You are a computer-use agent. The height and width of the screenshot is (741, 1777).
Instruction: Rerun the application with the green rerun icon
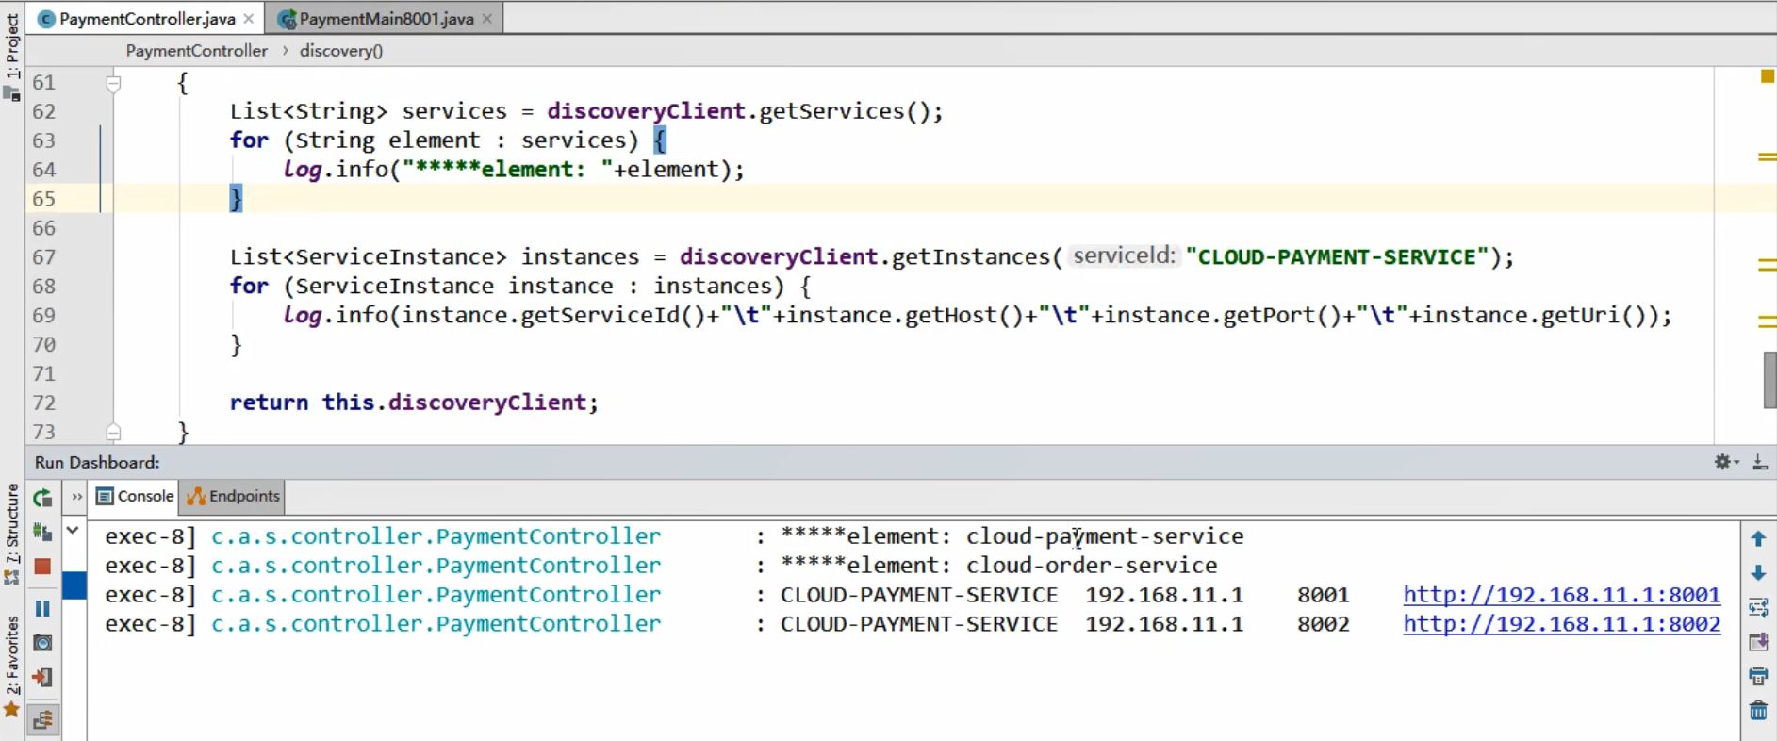click(x=42, y=498)
